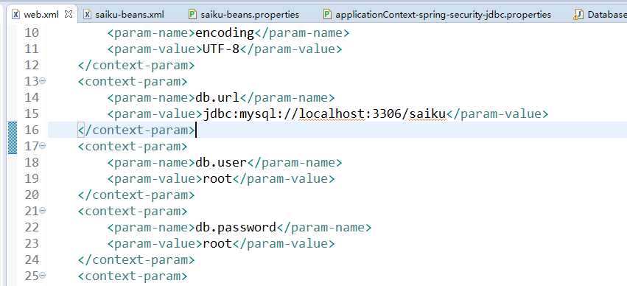
Task: Place cursor on the word encoding
Action: [x=225, y=32]
